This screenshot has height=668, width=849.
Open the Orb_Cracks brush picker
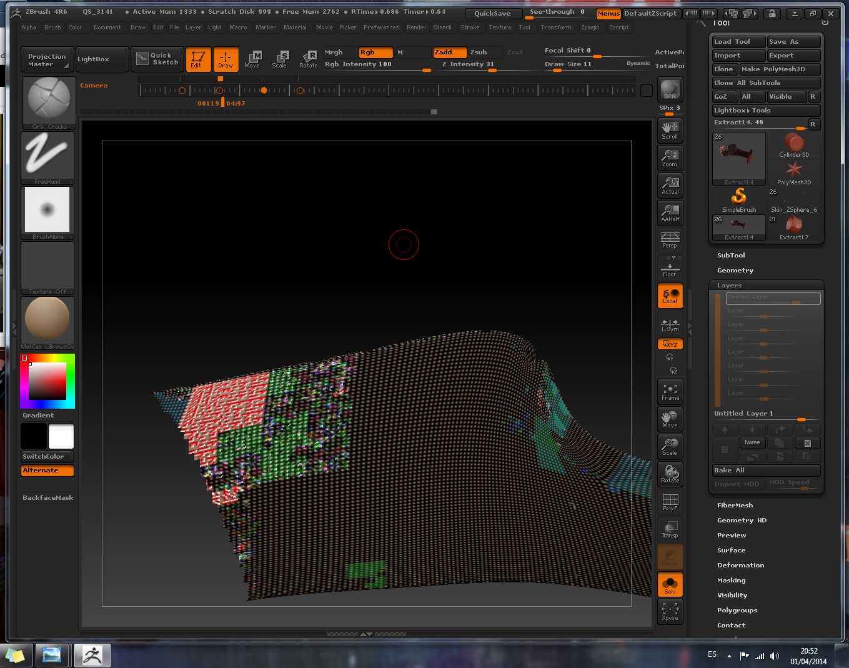click(49, 102)
